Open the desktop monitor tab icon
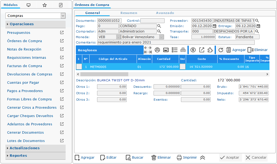The image size is (277, 164). click(x=29, y=5)
